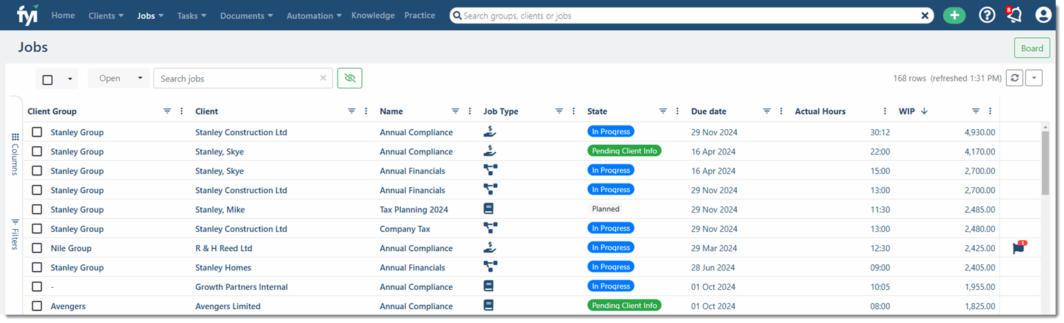
Task: Expand the Clients nav menu
Action: point(106,15)
